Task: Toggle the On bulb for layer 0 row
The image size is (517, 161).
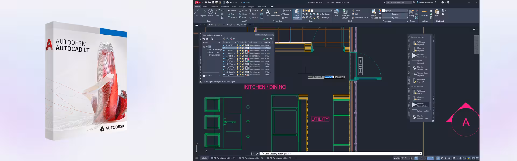Action: click(x=237, y=48)
